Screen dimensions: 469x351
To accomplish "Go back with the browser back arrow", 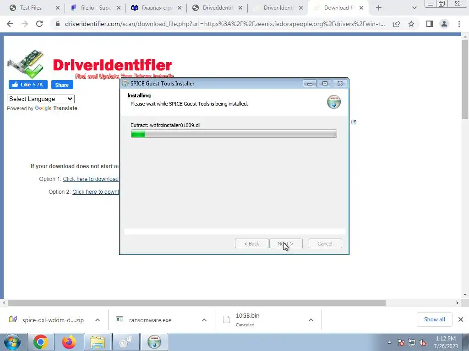I will [x=10, y=24].
